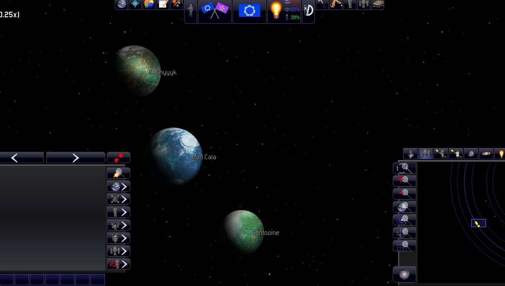Open the character figure icon
Screen dimensions: 505x286
[191, 11]
